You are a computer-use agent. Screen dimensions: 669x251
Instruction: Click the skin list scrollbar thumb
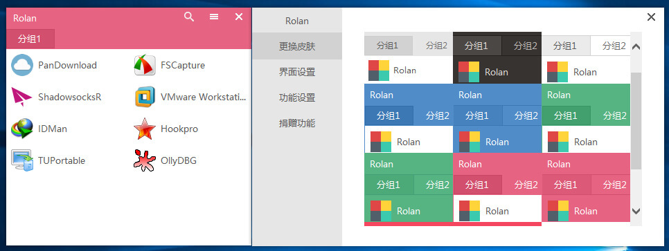[x=636, y=120]
